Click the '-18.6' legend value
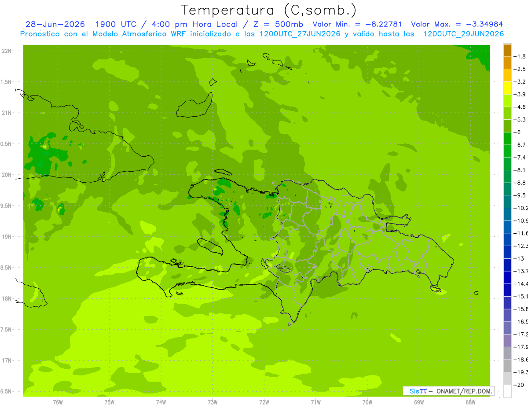Viewport: 528px width, 408px height. 521,360
